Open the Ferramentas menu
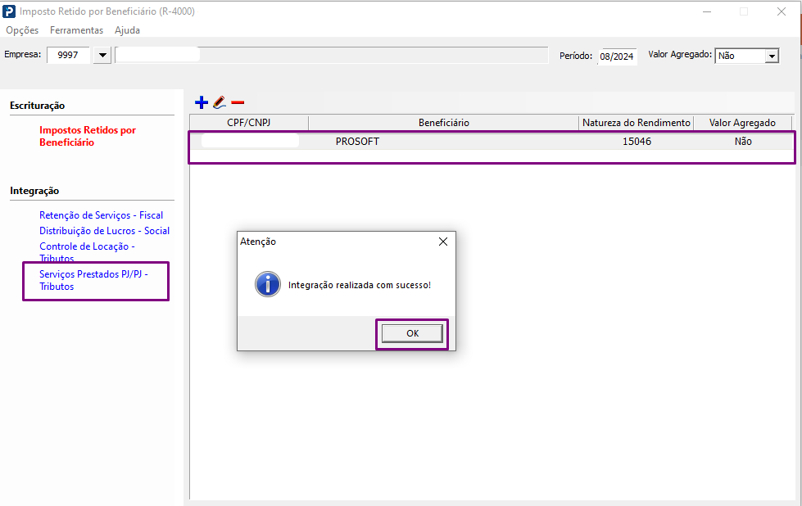This screenshot has height=506, width=802. (76, 30)
